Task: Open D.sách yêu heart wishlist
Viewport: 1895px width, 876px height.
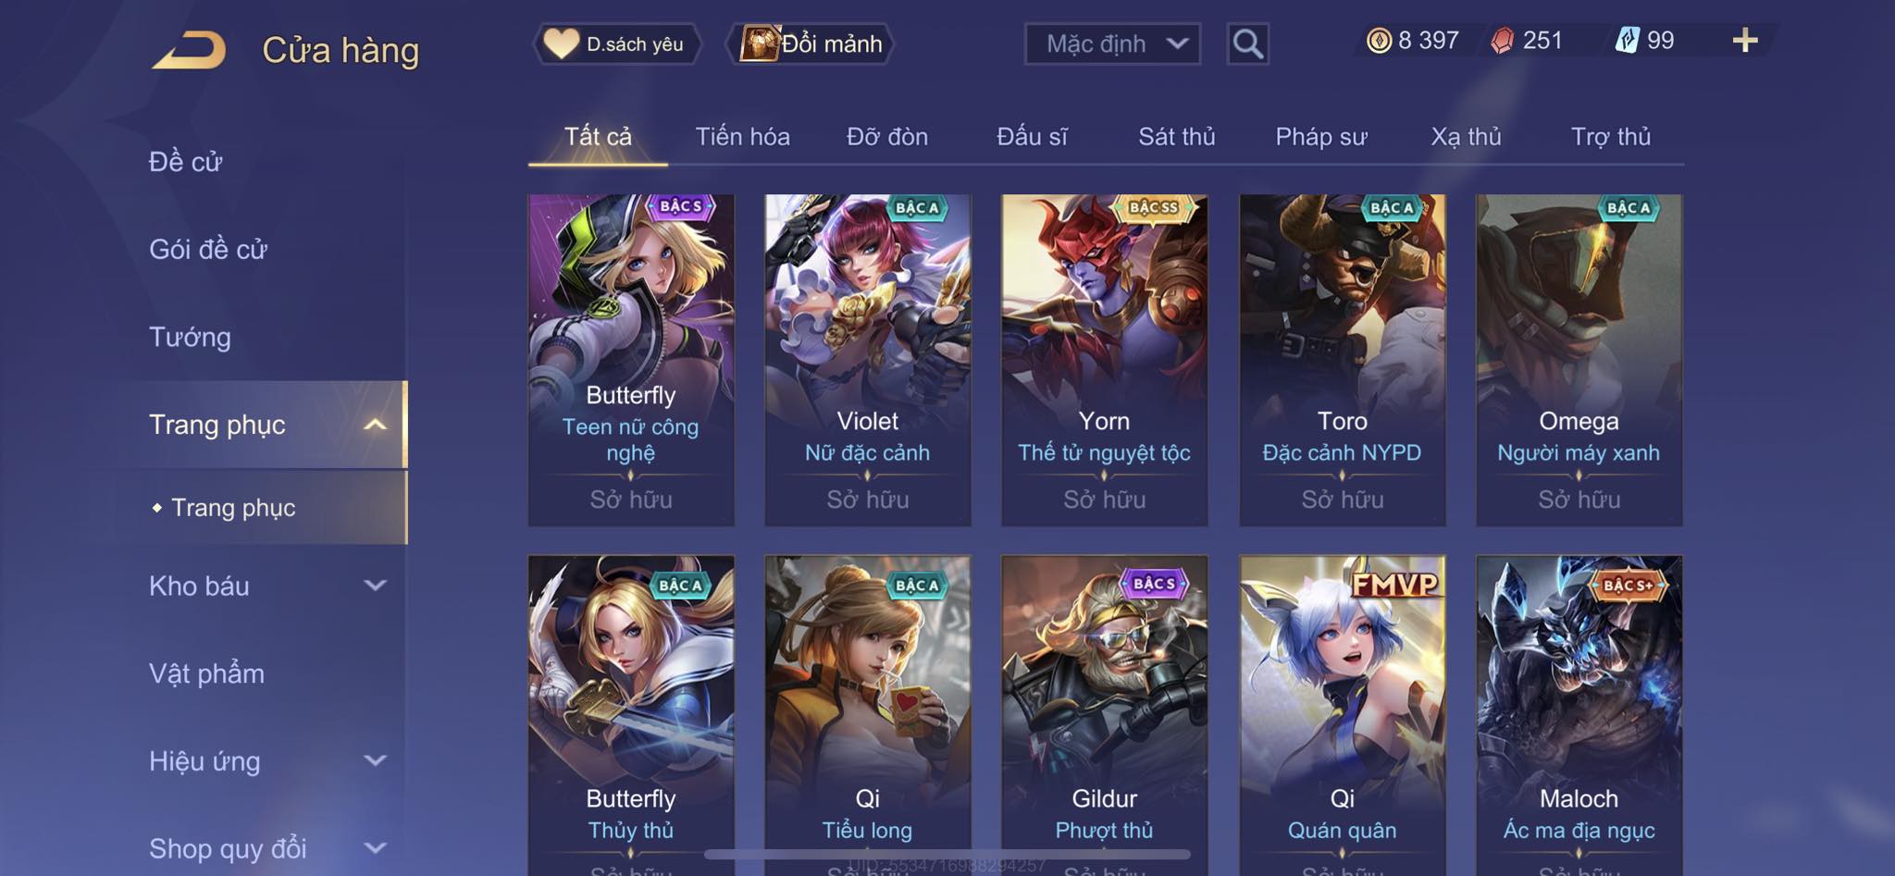Action: pos(616,43)
